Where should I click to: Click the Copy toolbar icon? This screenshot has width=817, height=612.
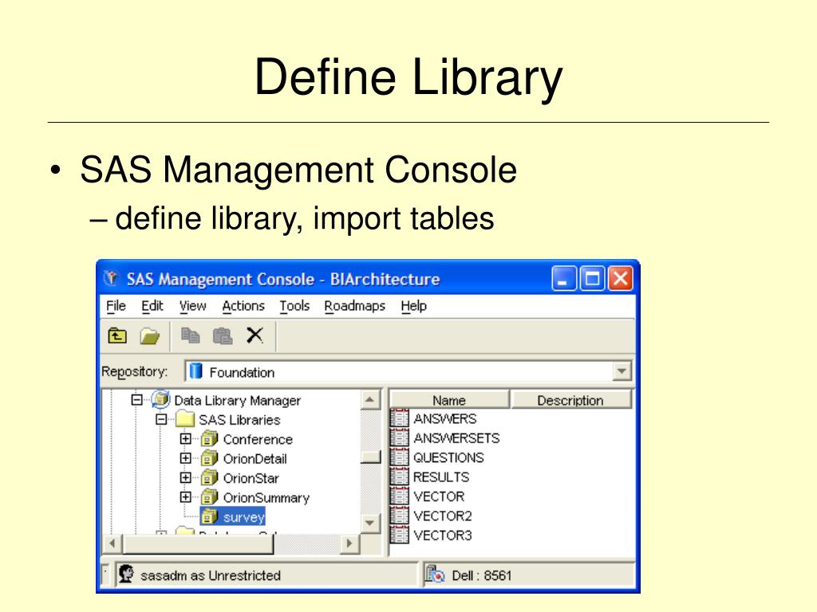point(190,335)
